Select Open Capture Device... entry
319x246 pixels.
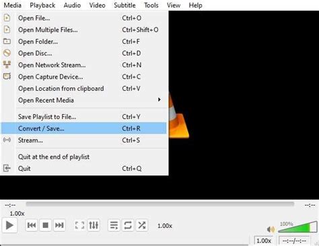(84, 77)
